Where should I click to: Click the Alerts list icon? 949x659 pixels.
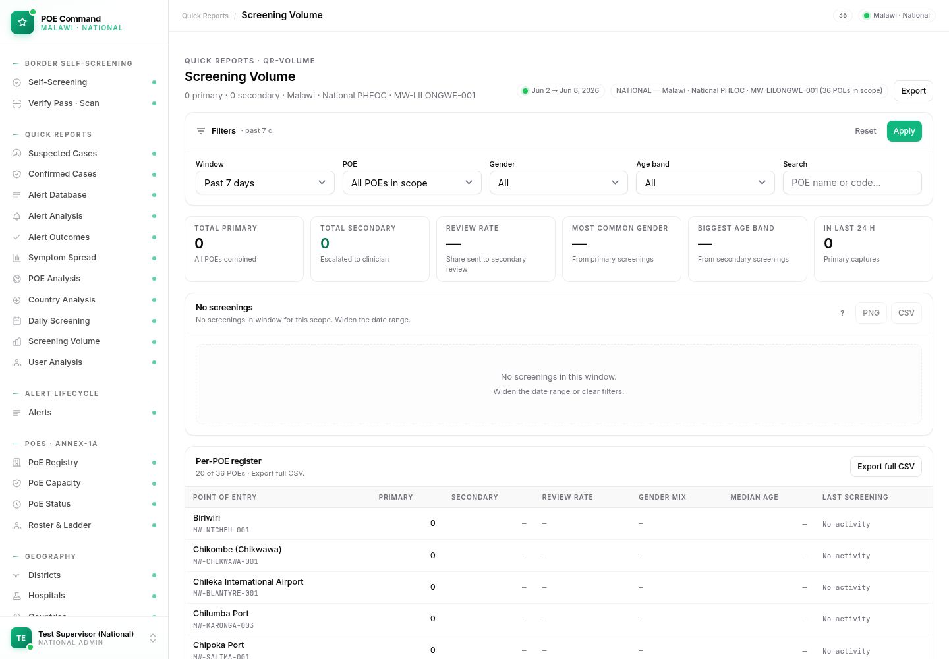click(17, 413)
